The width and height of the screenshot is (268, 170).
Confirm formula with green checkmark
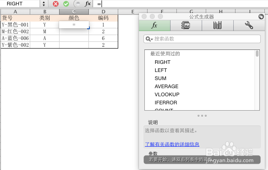click(x=66, y=4)
